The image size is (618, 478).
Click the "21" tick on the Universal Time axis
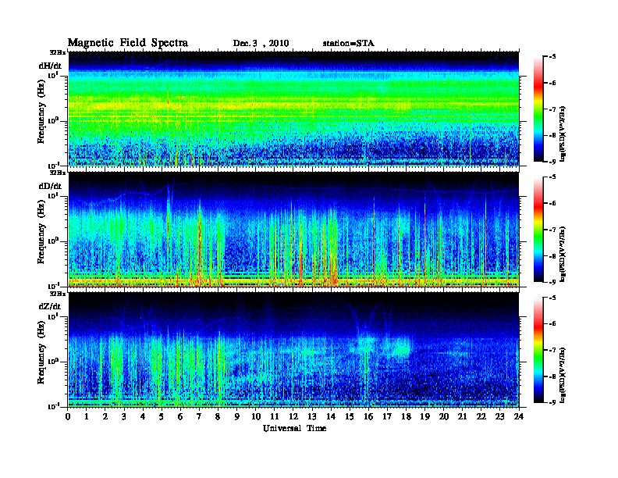coord(462,416)
